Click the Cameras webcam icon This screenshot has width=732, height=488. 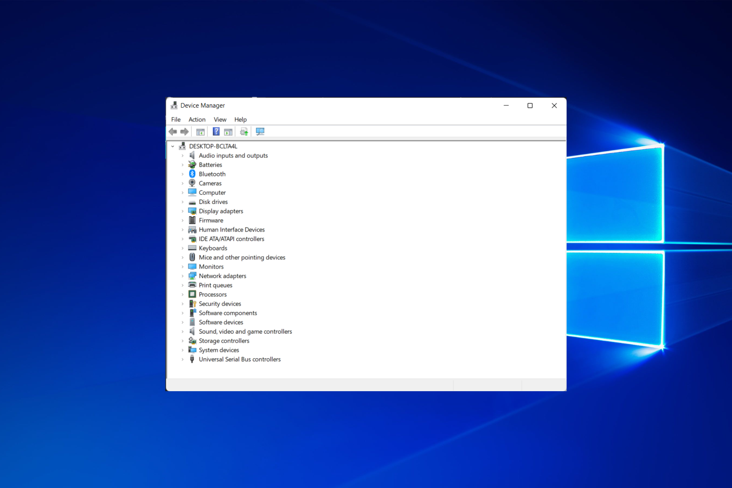coord(192,183)
